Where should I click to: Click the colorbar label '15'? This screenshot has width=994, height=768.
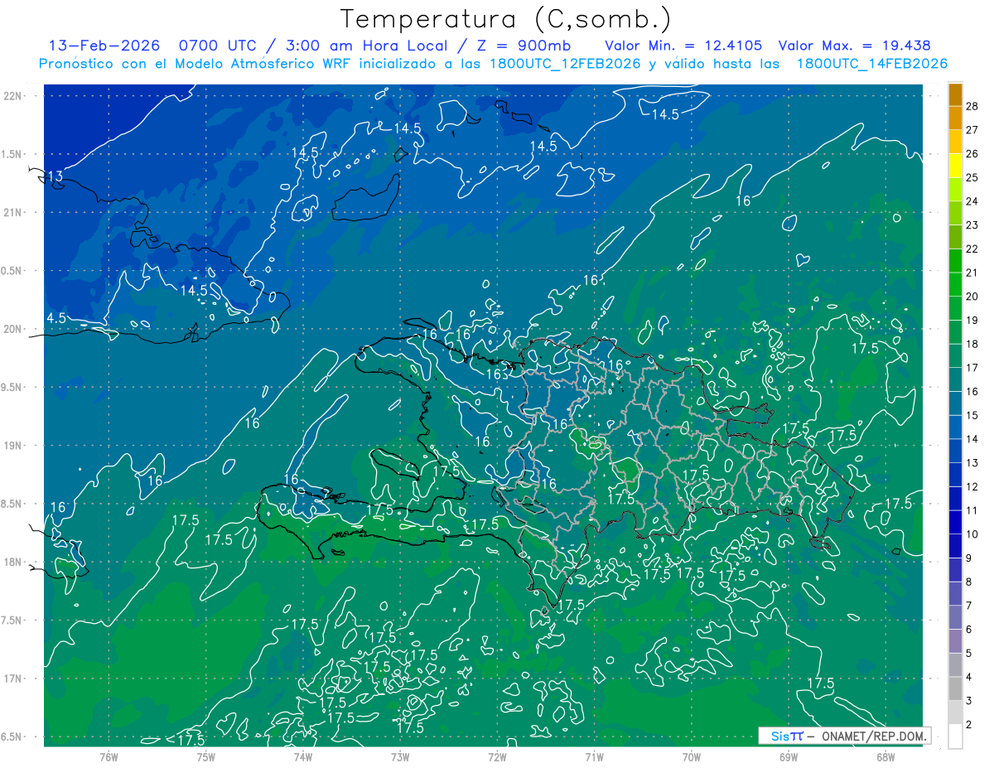pos(972,416)
